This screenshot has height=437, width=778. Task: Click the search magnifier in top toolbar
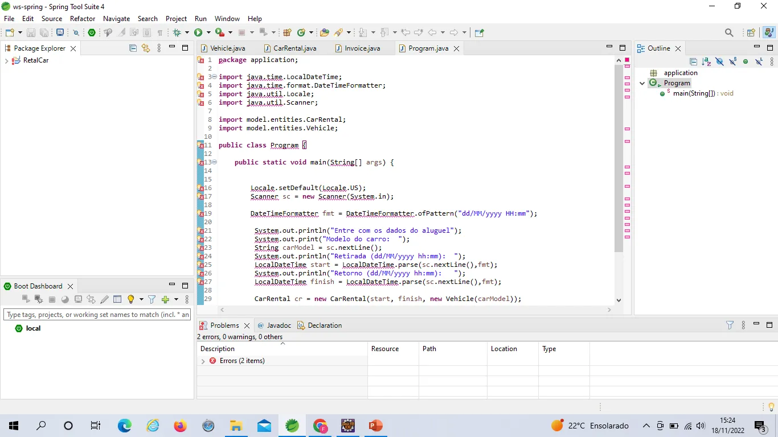pos(729,33)
